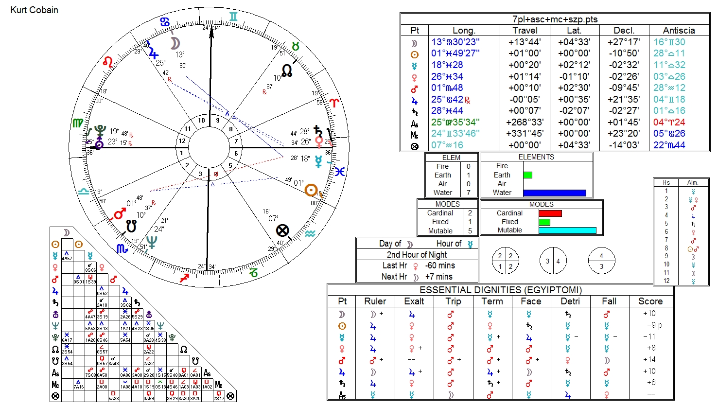Click the Moon glyph in the chart wheel

tap(175, 43)
